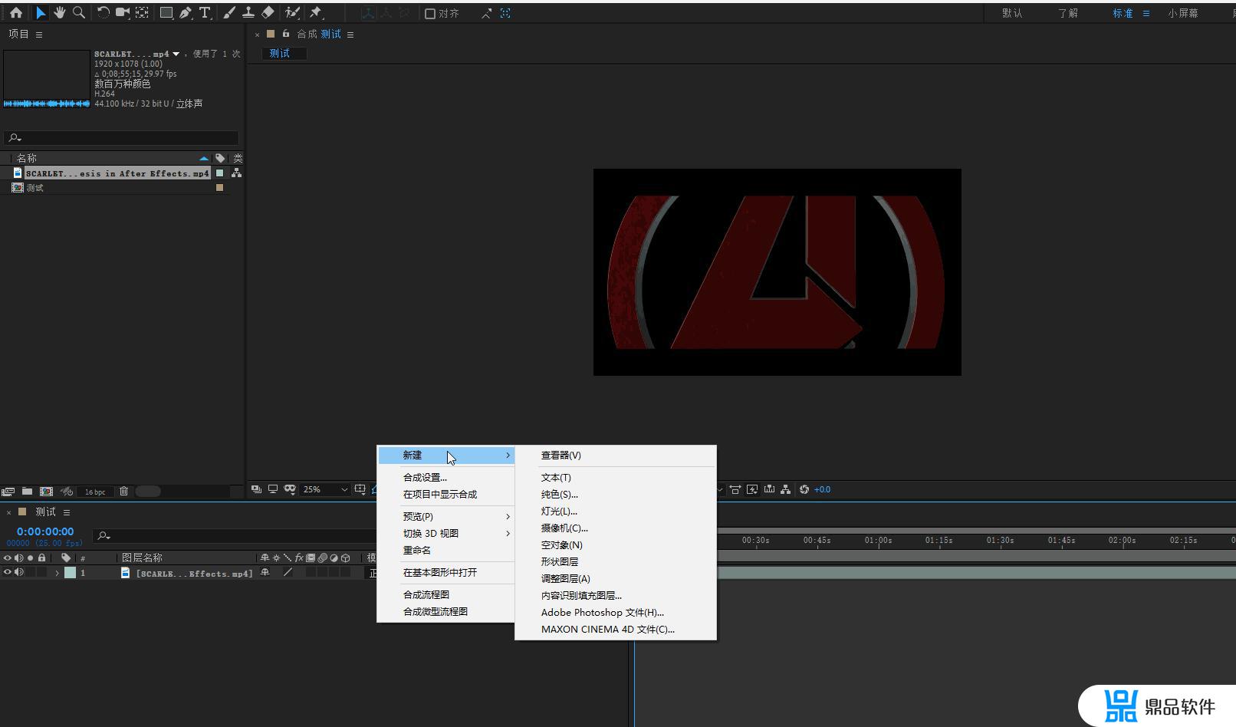Open the 项目 panel menu
This screenshot has height=727, width=1236.
click(x=39, y=35)
